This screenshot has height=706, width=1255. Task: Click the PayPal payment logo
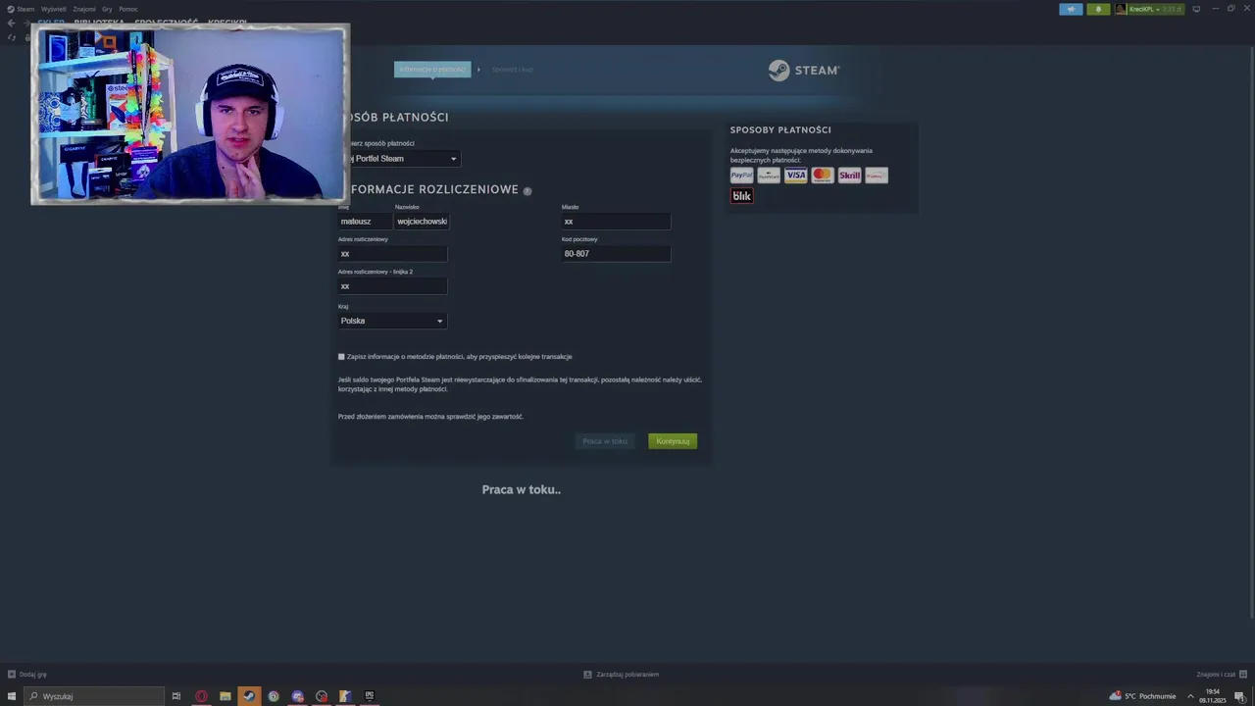(741, 176)
